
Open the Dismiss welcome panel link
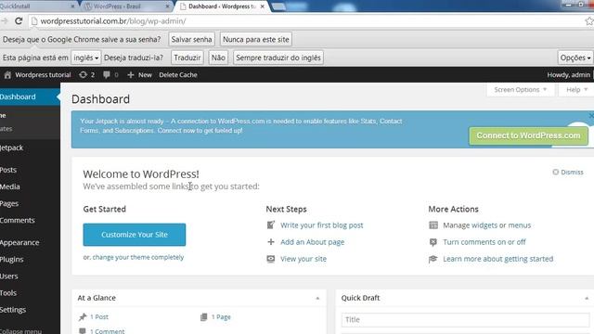pos(572,172)
